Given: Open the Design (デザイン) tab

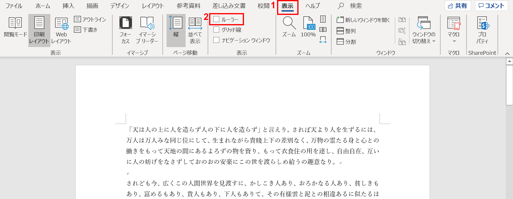Looking at the screenshot, I should [120, 6].
